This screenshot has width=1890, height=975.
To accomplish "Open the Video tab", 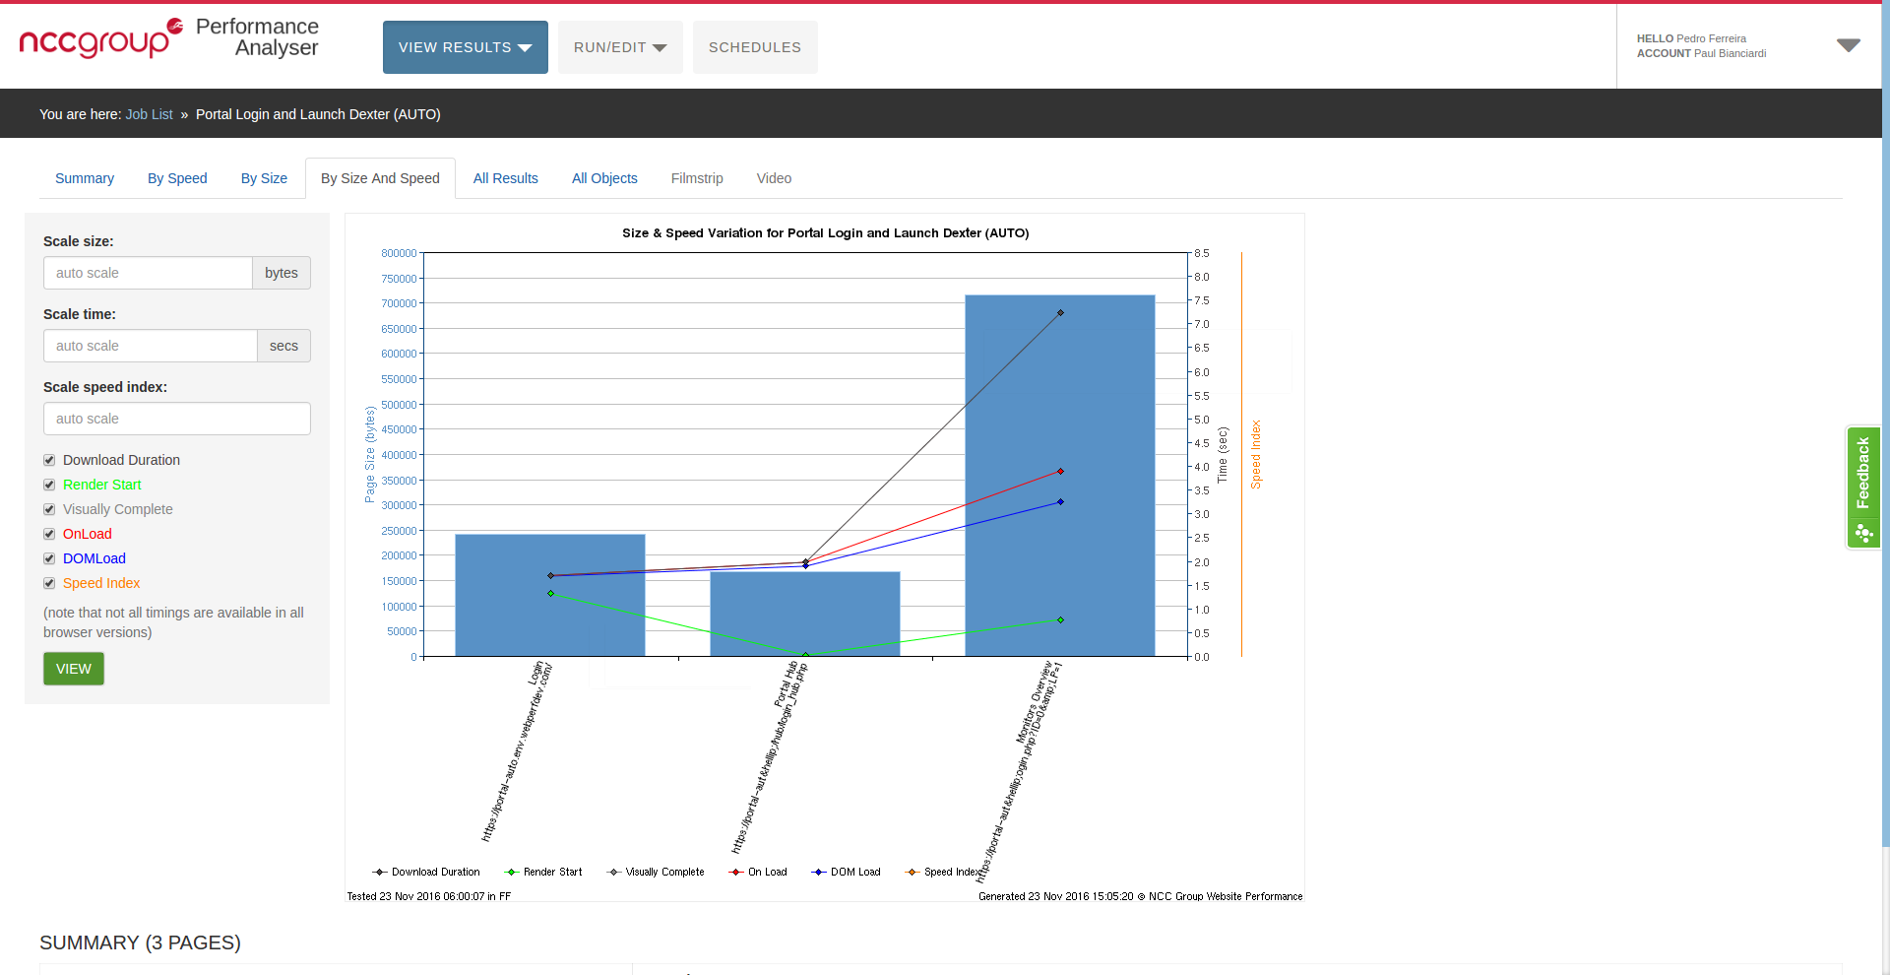I will 774,178.
